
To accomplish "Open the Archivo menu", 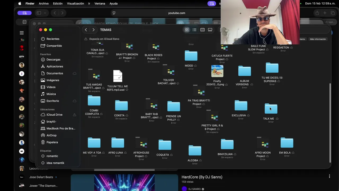I will click(44, 3).
